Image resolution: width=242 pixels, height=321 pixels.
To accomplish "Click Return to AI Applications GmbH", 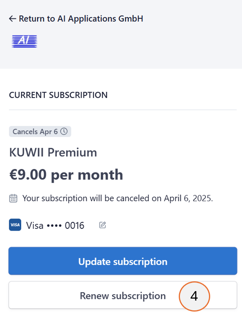I will 76,18.
